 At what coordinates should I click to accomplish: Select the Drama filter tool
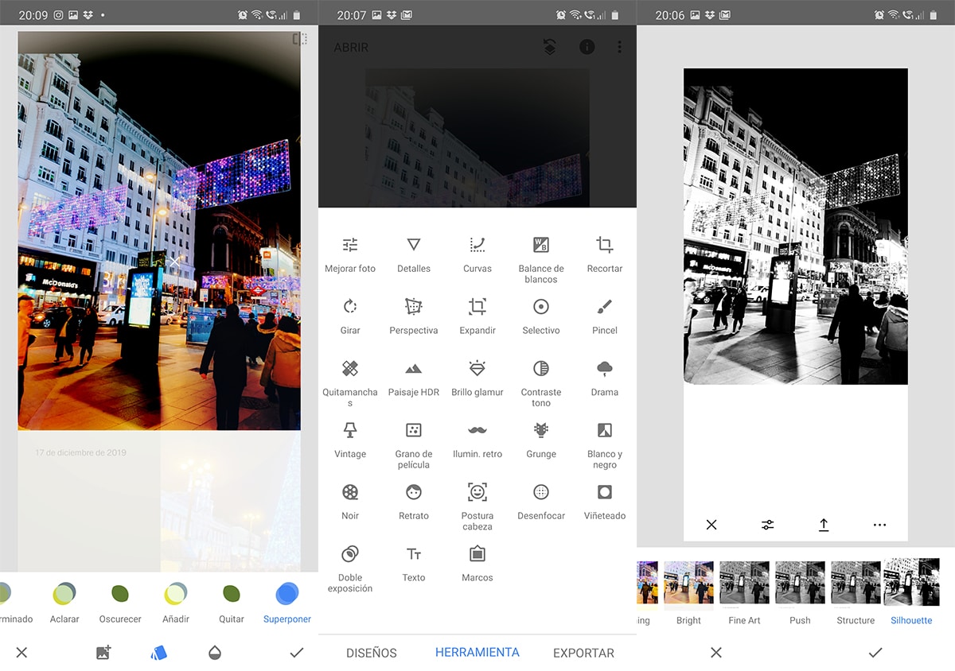pos(605,378)
